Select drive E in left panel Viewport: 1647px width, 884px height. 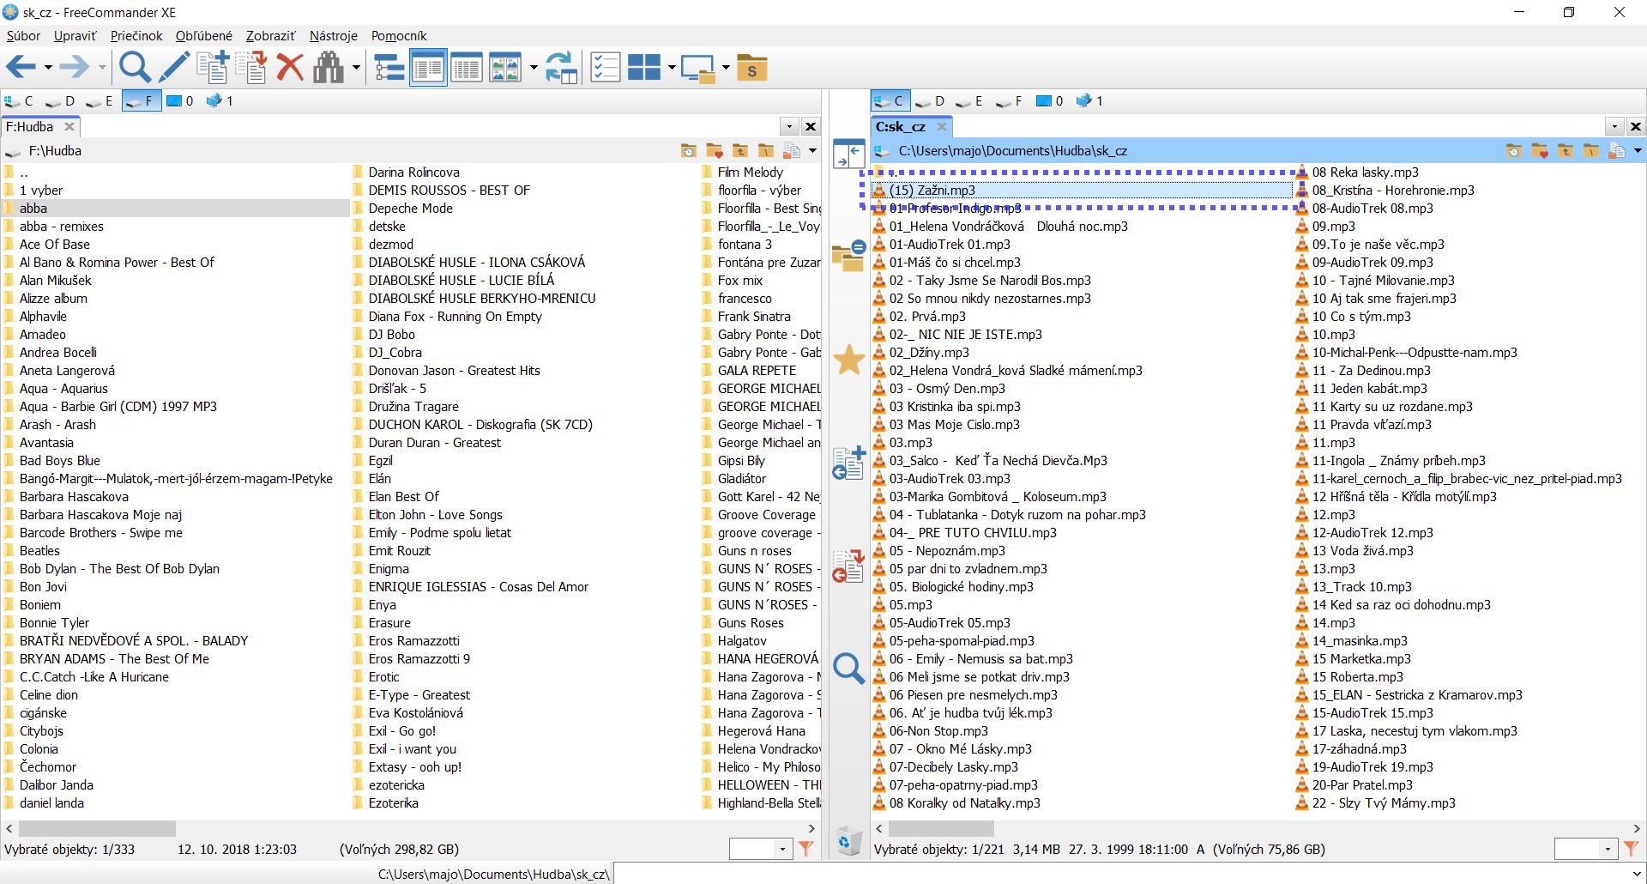point(100,101)
